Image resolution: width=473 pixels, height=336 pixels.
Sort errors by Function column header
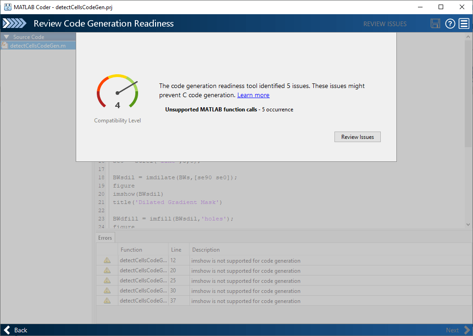(131, 250)
